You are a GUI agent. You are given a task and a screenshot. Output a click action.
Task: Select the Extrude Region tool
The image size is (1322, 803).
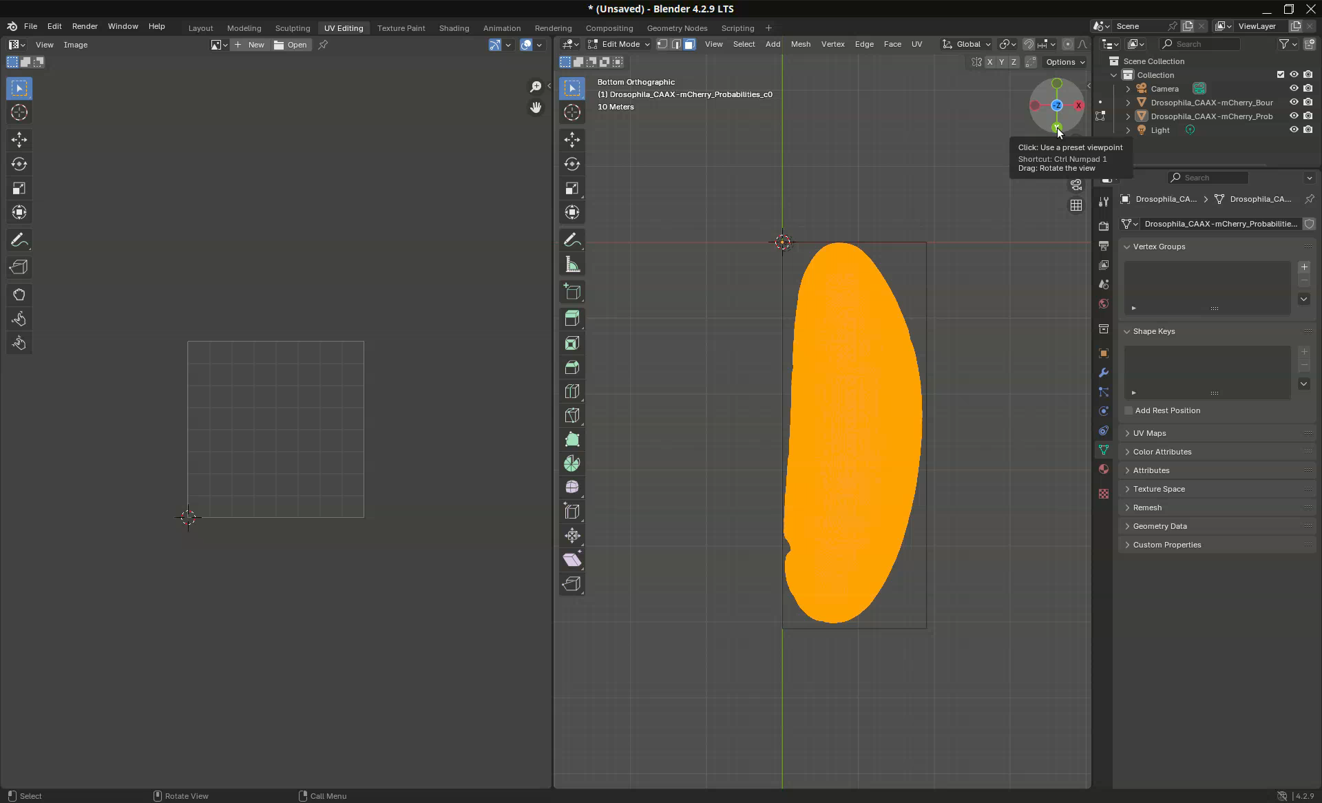[571, 318]
